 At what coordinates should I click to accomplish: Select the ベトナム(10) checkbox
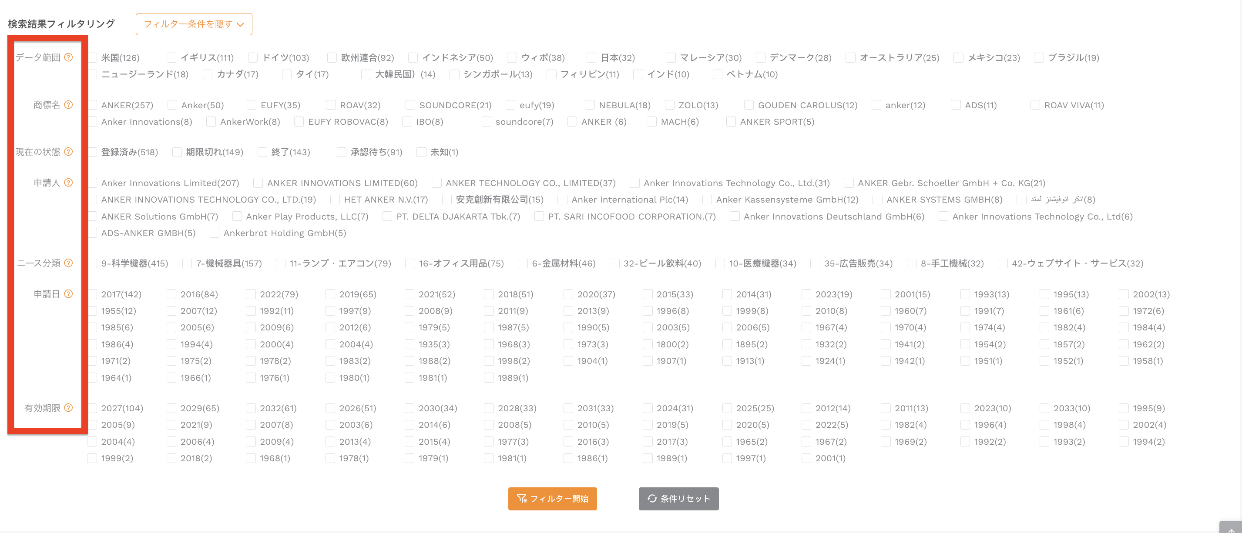(718, 74)
